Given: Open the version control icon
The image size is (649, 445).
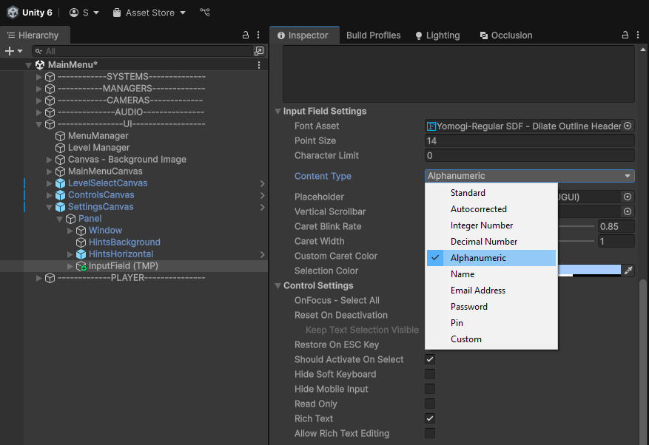Looking at the screenshot, I should point(205,13).
